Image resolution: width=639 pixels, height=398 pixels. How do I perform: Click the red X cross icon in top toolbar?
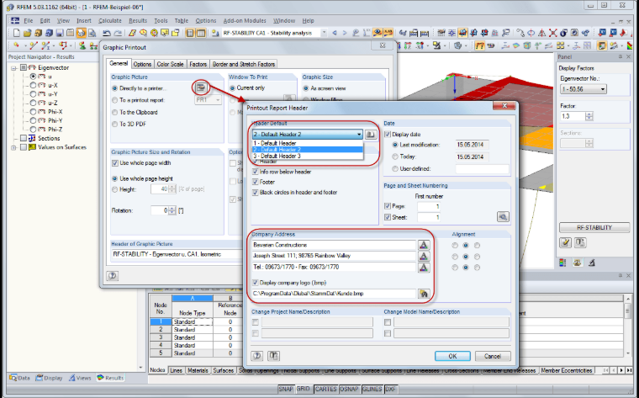click(x=552, y=33)
